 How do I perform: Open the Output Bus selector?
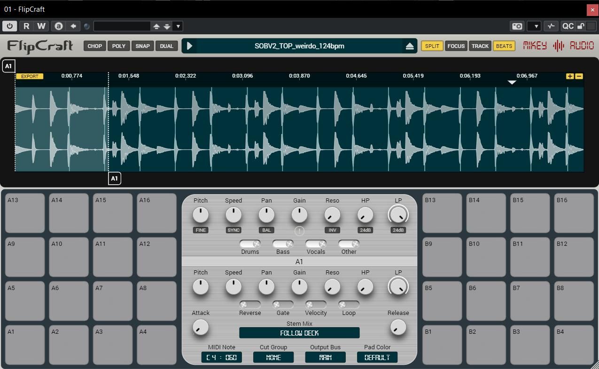pyautogui.click(x=325, y=357)
